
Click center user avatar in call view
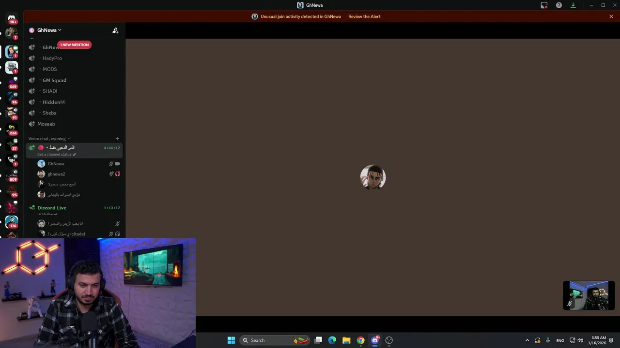[x=372, y=177]
